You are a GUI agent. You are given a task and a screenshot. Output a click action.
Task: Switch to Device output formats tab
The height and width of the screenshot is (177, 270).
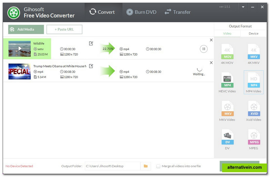[253, 33]
